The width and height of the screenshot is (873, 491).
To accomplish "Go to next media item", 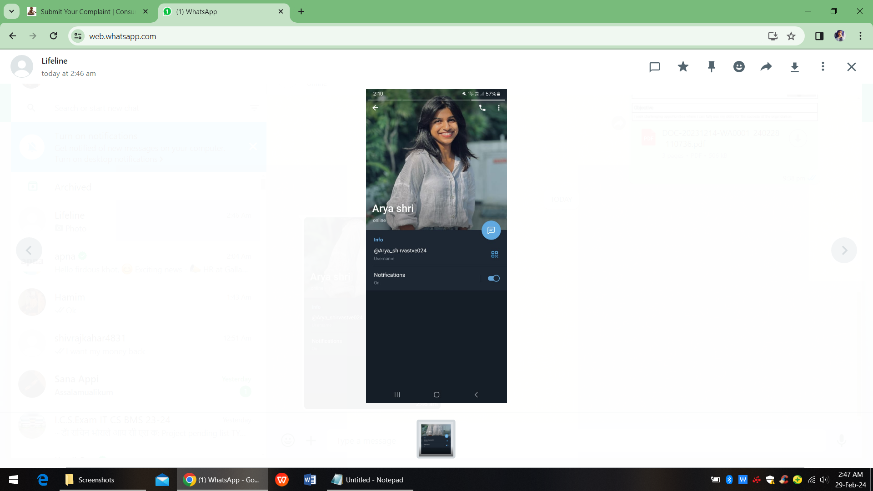I will 844,251.
